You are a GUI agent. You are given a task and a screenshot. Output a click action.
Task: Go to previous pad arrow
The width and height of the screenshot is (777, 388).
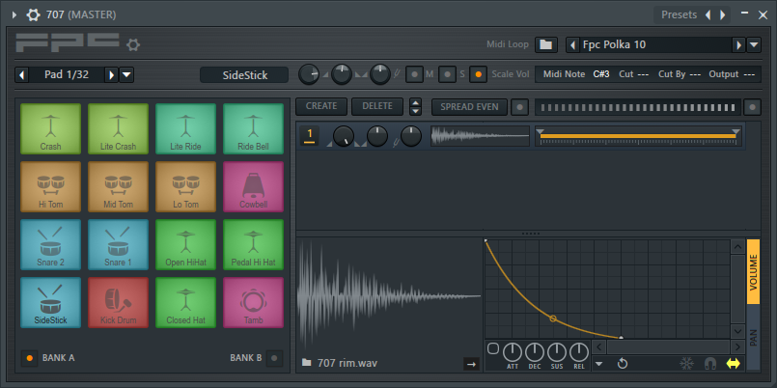(x=22, y=75)
